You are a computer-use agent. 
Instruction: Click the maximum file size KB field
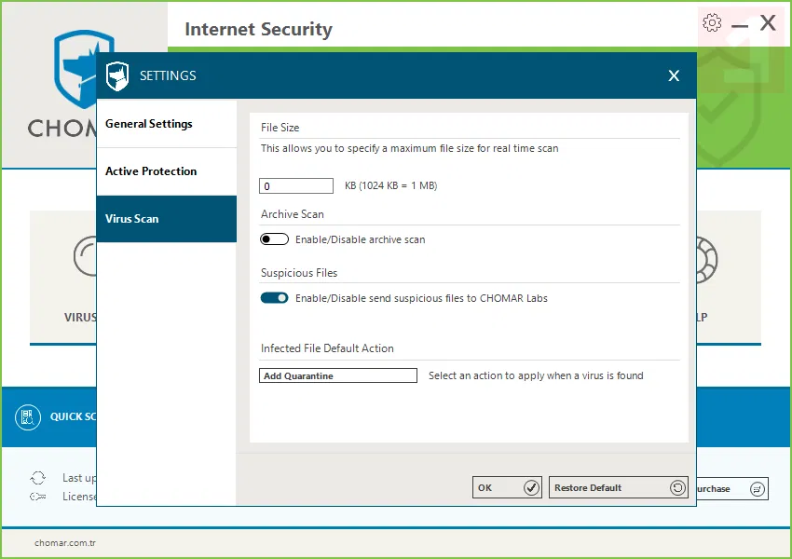tap(297, 186)
